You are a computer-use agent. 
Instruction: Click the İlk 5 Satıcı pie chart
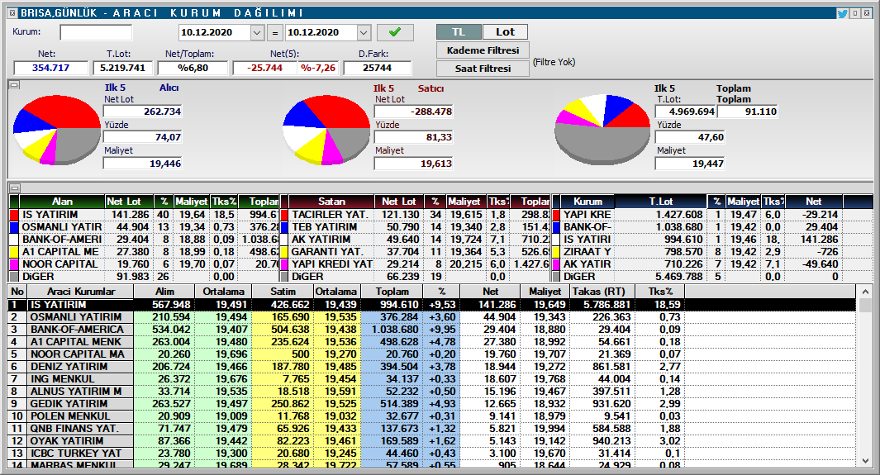click(x=326, y=130)
